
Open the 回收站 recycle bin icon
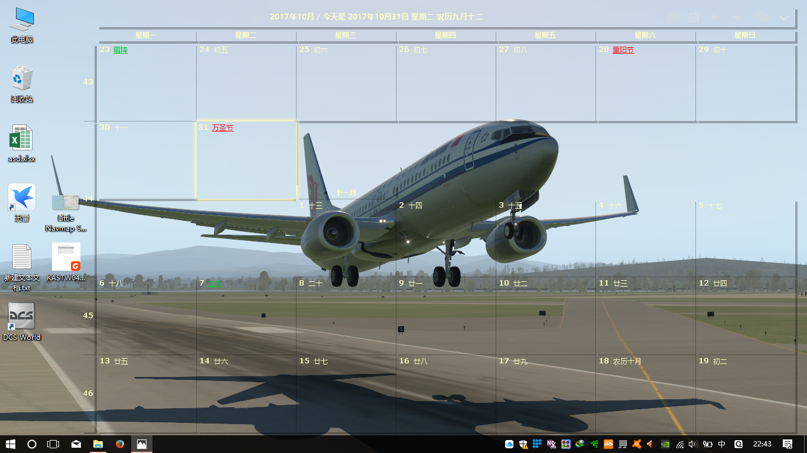[22, 84]
